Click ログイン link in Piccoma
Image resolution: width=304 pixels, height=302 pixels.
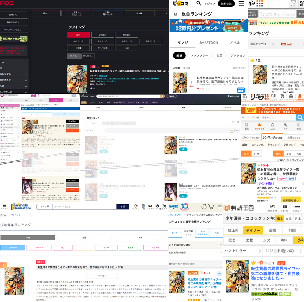click(210, 3)
